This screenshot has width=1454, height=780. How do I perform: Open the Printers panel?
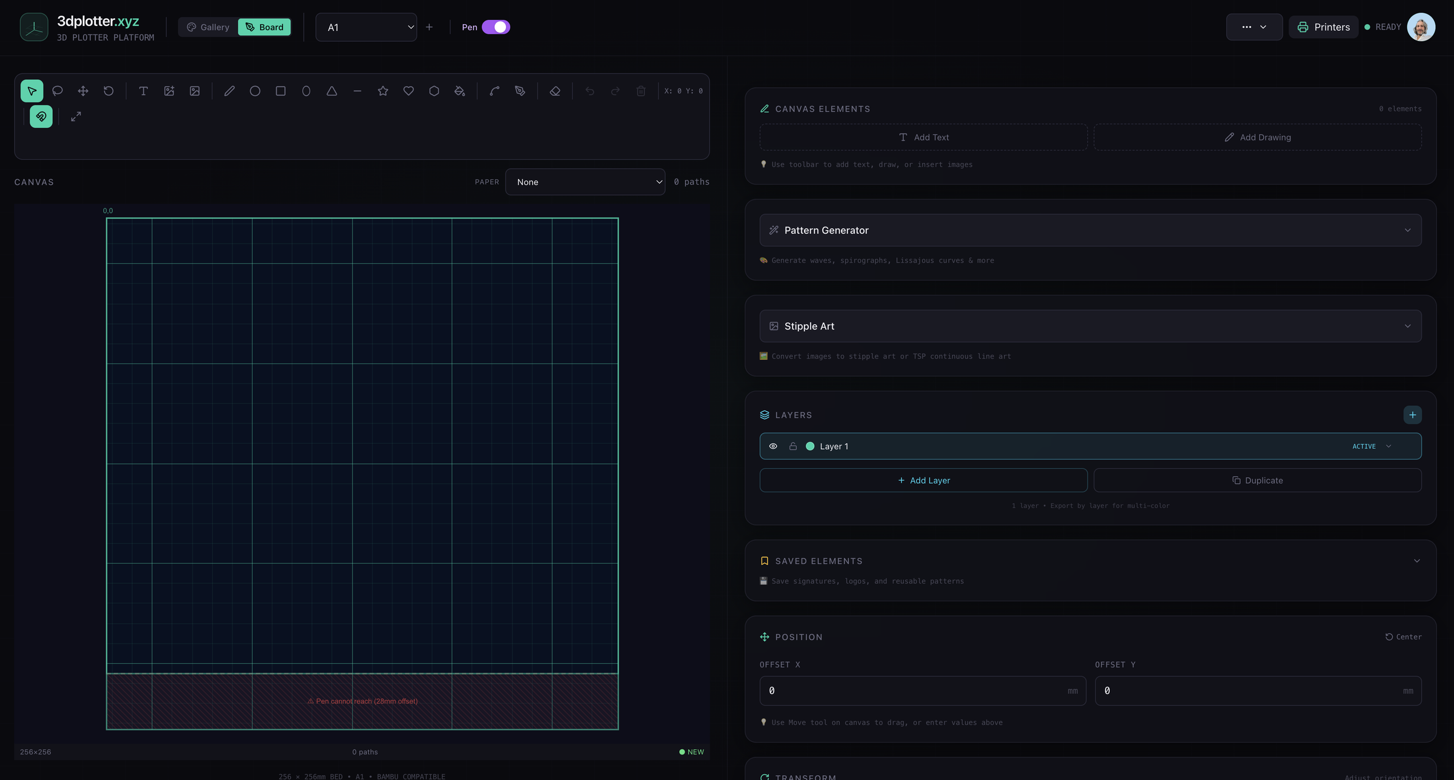[1324, 27]
